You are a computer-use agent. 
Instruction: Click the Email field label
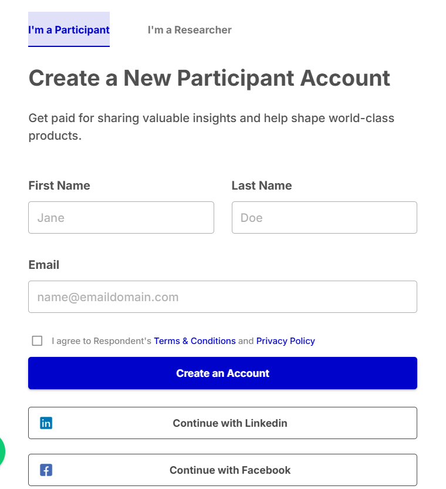tap(44, 265)
